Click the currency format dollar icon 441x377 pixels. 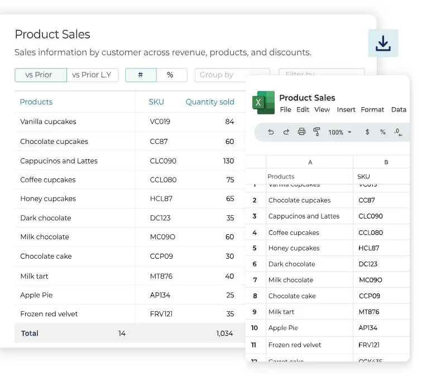pyautogui.click(x=367, y=132)
